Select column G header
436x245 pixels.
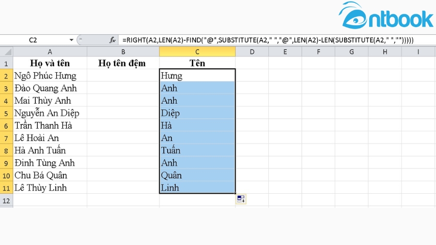coord(352,52)
